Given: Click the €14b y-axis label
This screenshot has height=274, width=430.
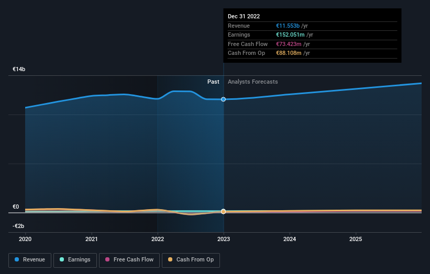Looking at the screenshot, I should pos(19,69).
